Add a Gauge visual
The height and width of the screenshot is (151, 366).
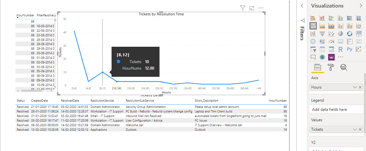click(x=331, y=42)
